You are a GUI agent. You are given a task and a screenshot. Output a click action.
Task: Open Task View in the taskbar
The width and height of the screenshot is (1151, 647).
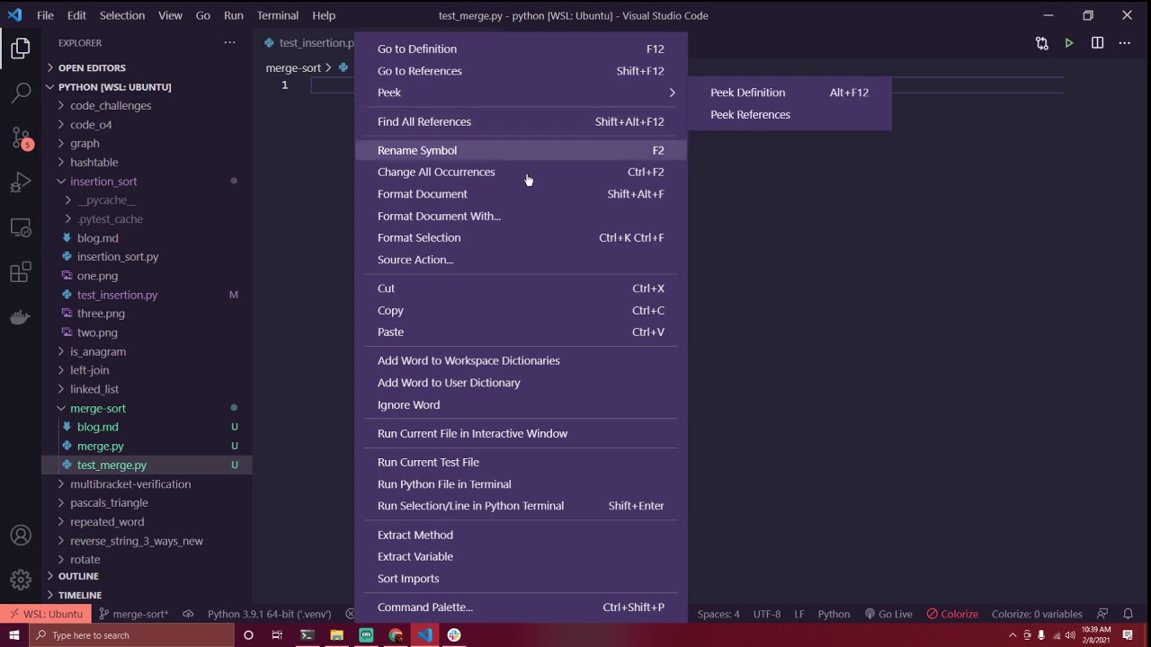277,635
